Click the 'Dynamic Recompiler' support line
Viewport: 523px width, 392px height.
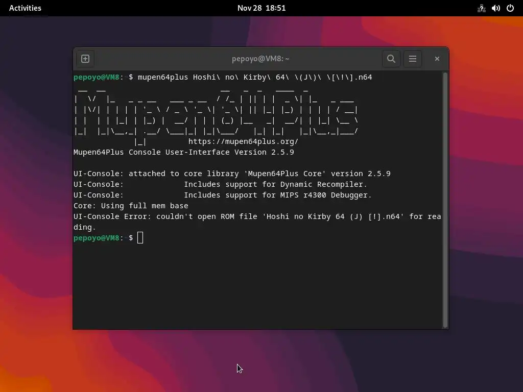[220, 184]
